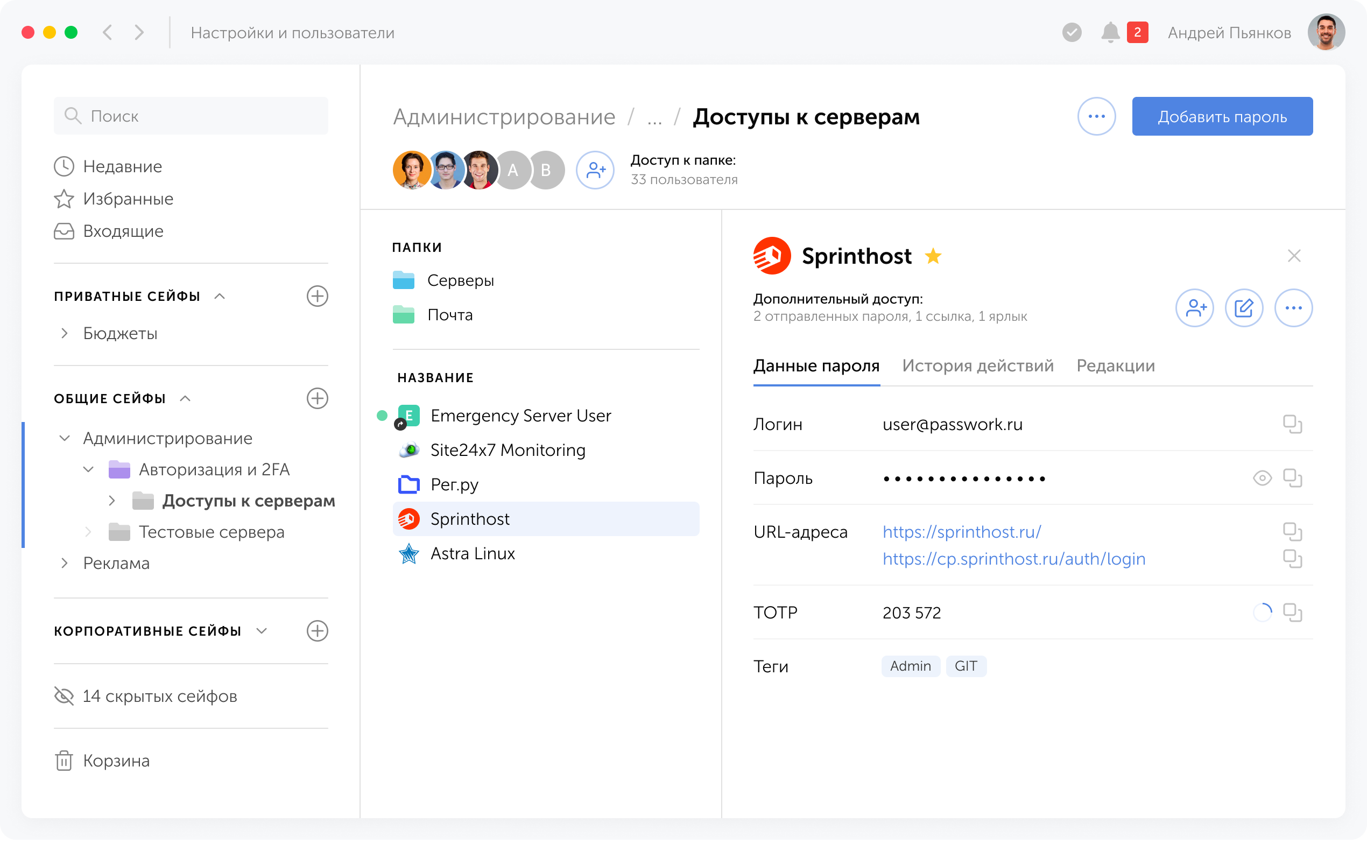Image resolution: width=1367 pixels, height=844 pixels.
Task: Open the link https://cp.sprinthost.ru/auth/login
Action: click(x=1013, y=558)
